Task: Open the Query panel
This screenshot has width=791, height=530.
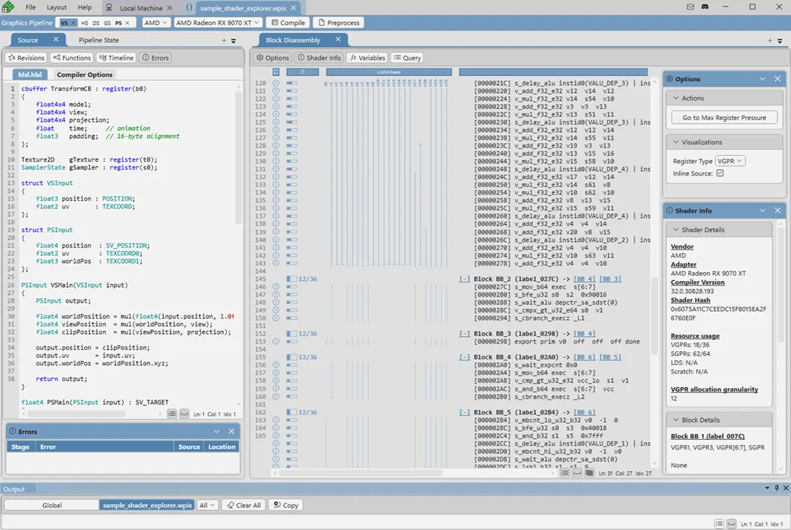Action: (x=407, y=57)
